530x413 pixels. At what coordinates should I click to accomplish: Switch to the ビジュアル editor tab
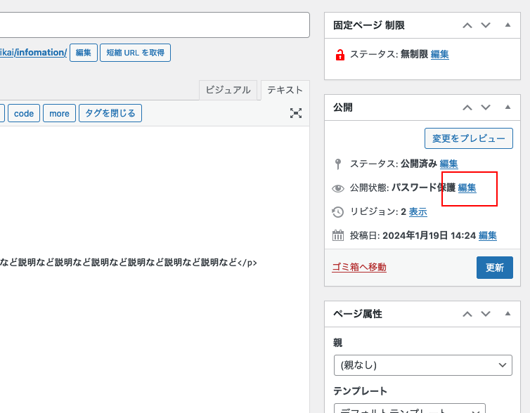(228, 90)
